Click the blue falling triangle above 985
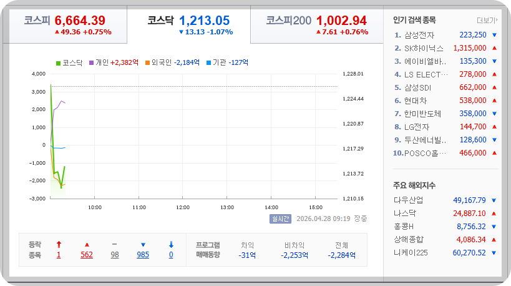The width and height of the screenshot is (511, 286). 143,245
